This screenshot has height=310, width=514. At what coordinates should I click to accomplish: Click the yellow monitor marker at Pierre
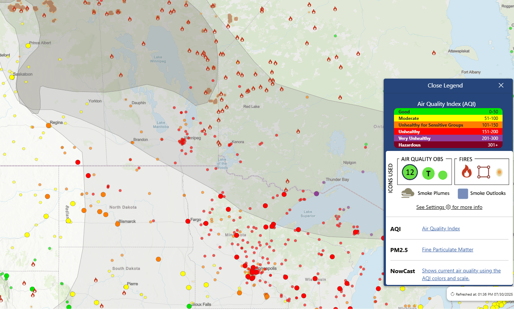[x=126, y=286]
